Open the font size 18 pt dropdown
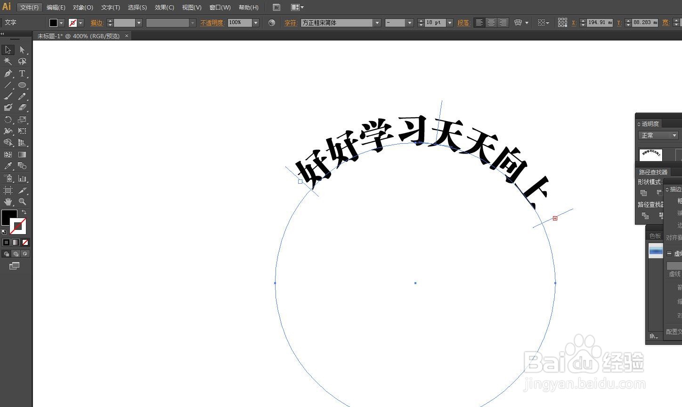682x407 pixels. coord(450,23)
